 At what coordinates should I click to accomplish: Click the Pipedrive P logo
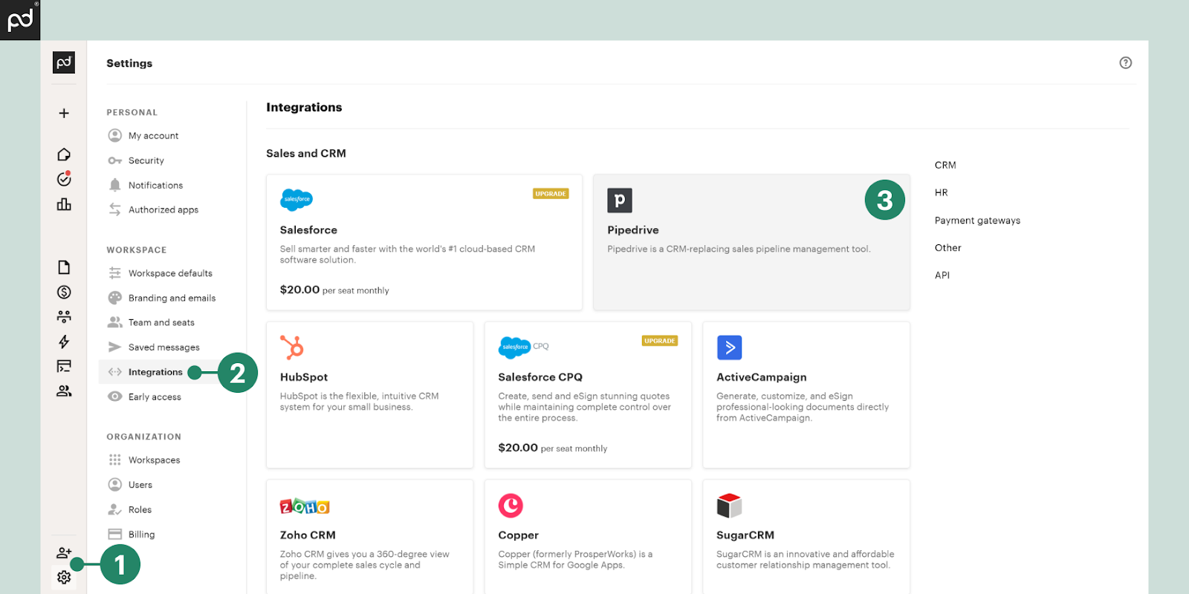(x=620, y=200)
